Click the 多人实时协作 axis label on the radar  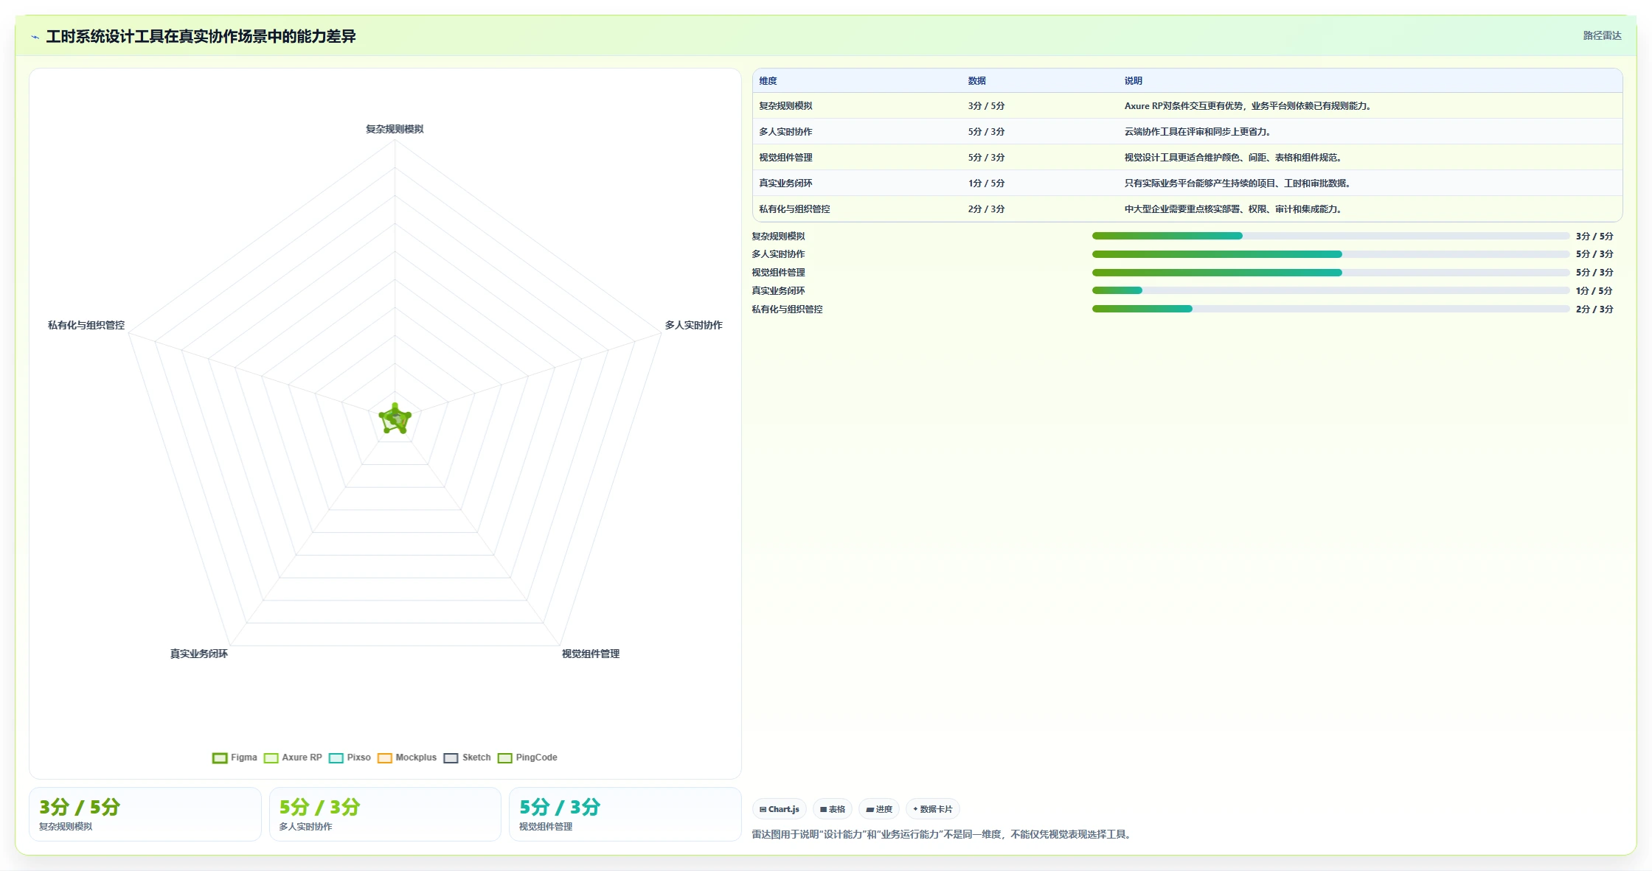tap(693, 325)
